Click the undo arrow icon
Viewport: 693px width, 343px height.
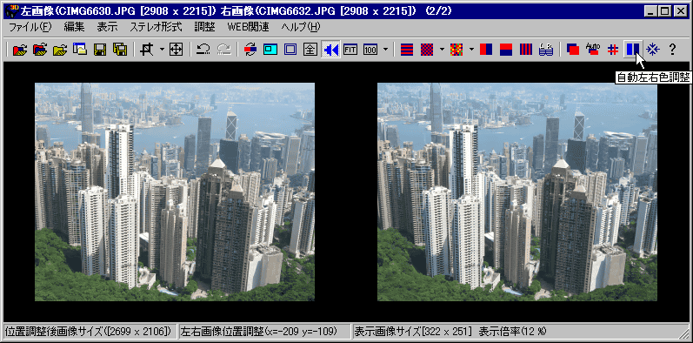[x=203, y=50]
